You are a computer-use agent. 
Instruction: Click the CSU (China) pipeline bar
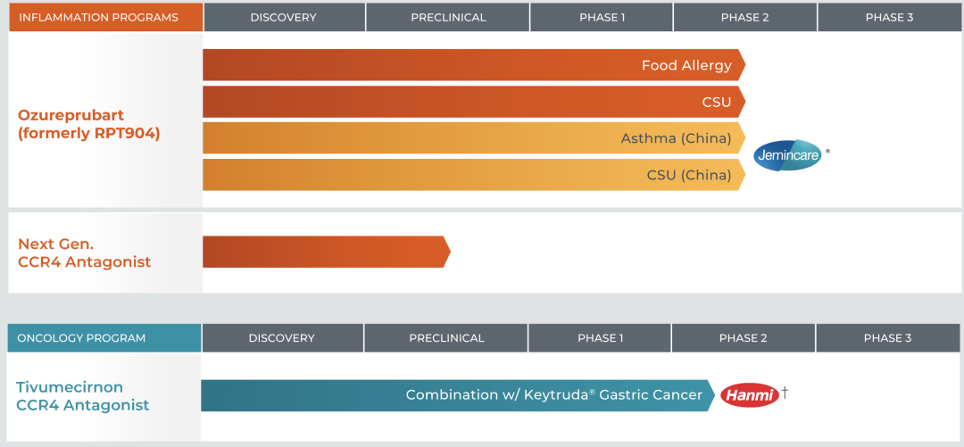(x=473, y=175)
